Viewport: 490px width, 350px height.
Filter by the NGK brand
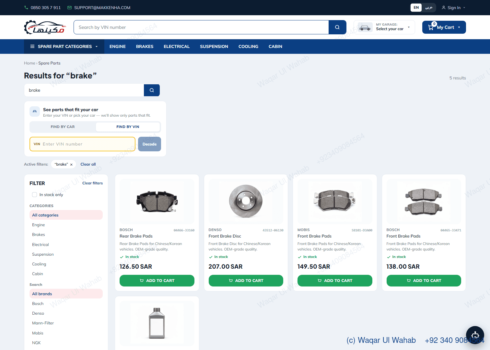[x=66, y=343]
